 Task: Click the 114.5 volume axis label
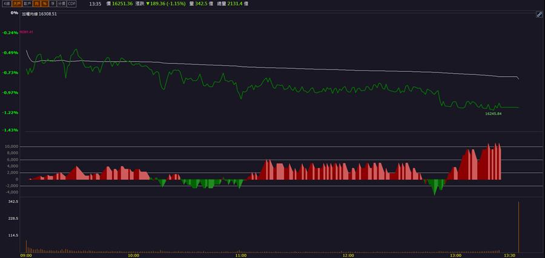(x=13, y=236)
